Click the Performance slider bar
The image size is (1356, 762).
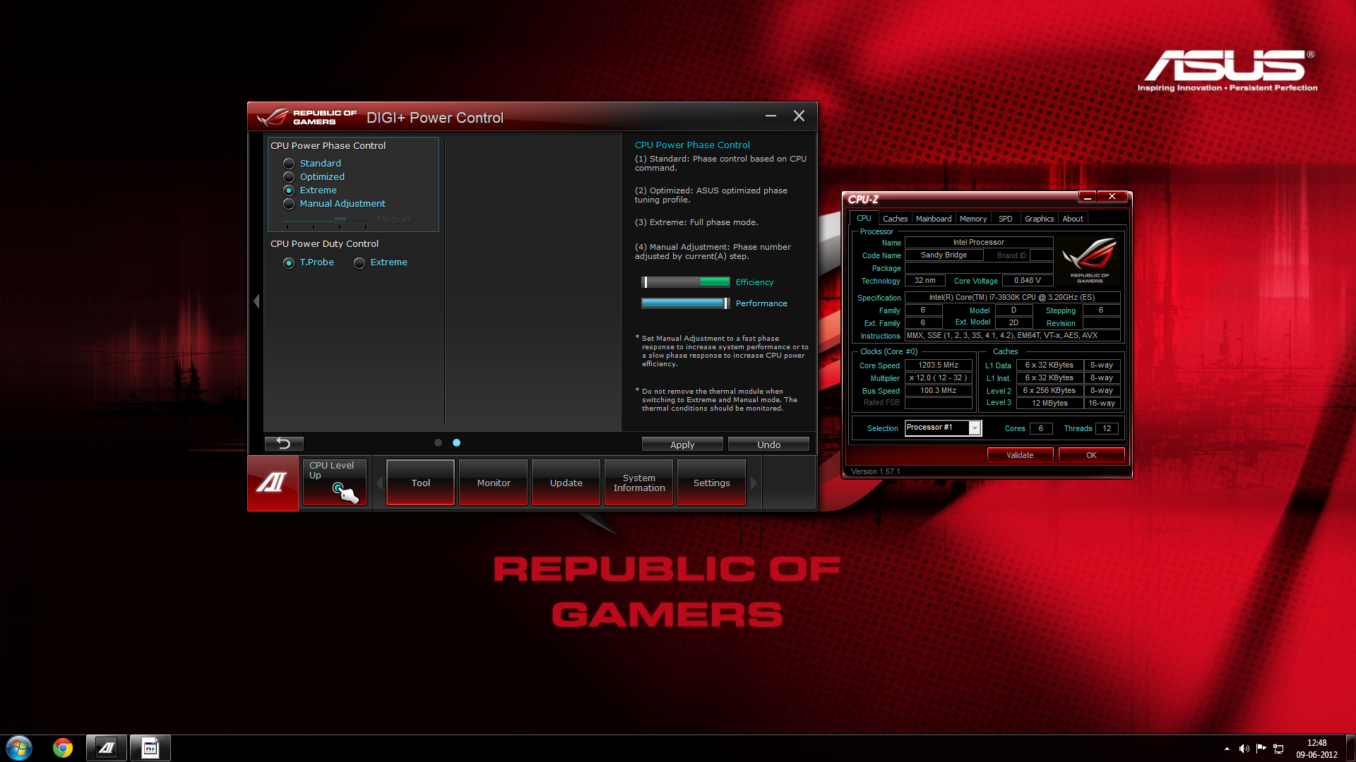[685, 303]
